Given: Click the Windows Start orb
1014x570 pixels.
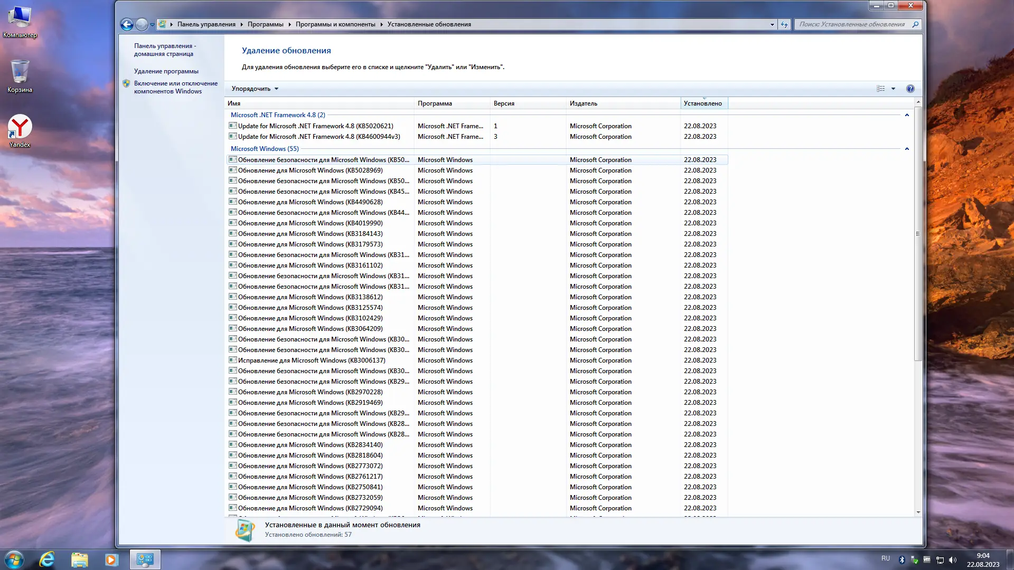Looking at the screenshot, I should [14, 559].
